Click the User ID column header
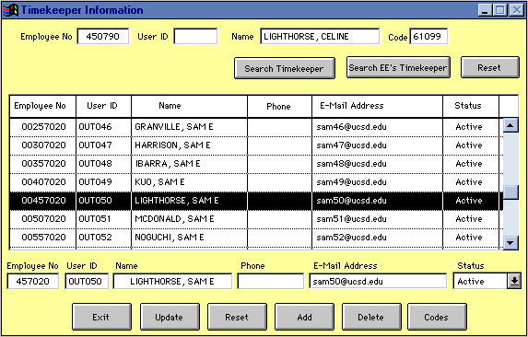This screenshot has width=528, height=337. 103,106
